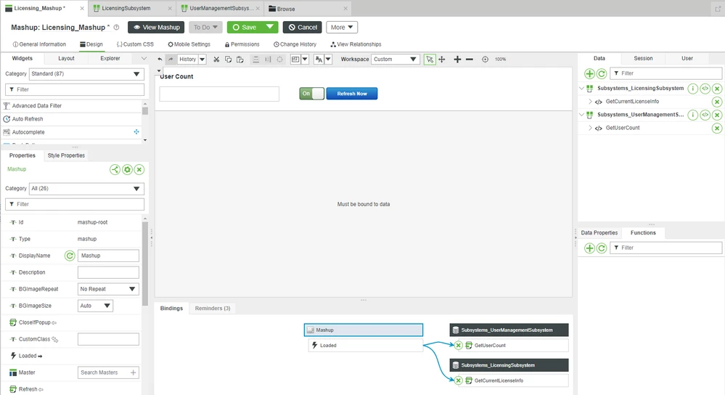Click add function plus icon in Functions
This screenshot has height=395, width=725.
click(x=589, y=248)
